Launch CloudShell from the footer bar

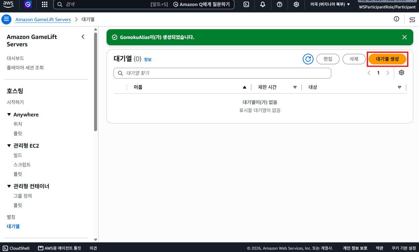pos(16,248)
